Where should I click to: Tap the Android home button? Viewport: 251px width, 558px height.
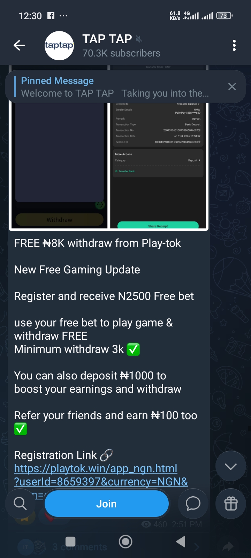click(x=125, y=542)
